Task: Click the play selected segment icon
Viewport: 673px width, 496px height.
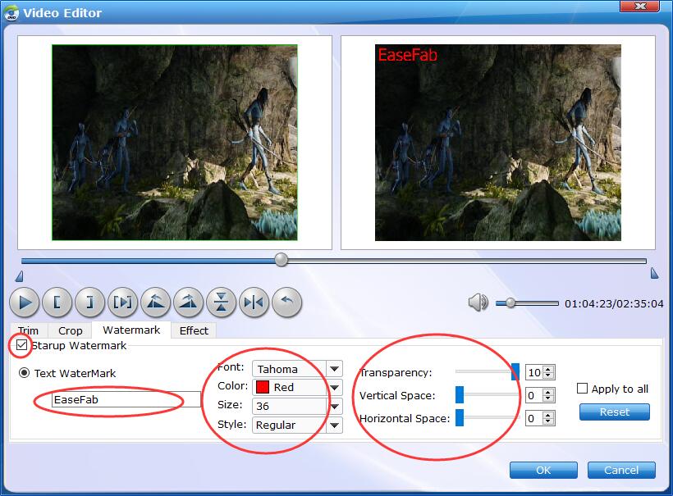Action: [123, 303]
